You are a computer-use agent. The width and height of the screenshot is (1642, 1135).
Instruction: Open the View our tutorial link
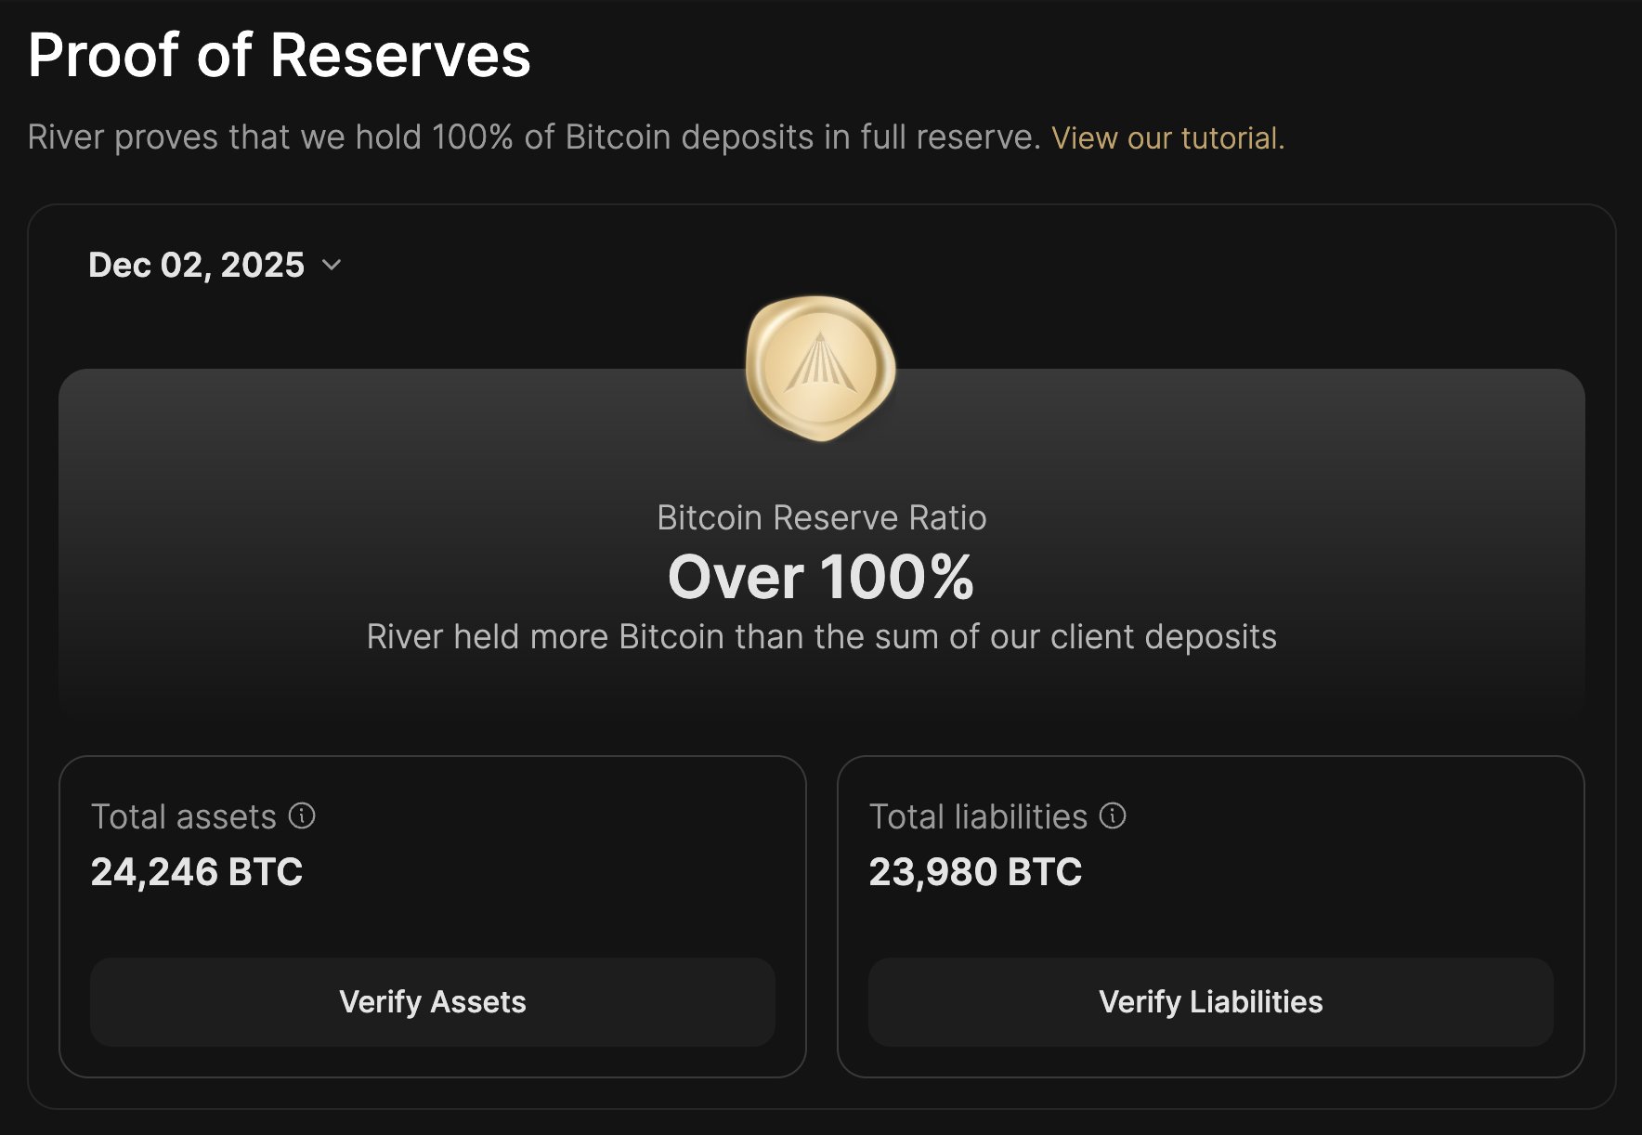(1167, 137)
